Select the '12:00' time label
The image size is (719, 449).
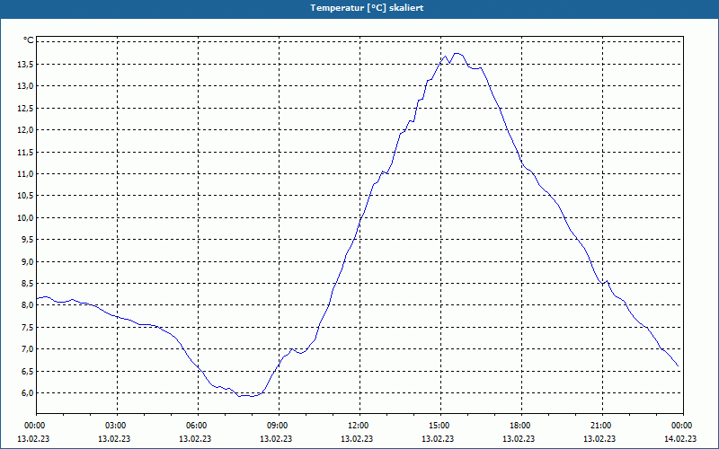[x=359, y=426]
